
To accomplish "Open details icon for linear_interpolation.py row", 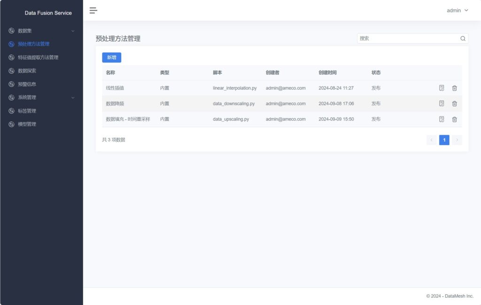I will coord(442,88).
